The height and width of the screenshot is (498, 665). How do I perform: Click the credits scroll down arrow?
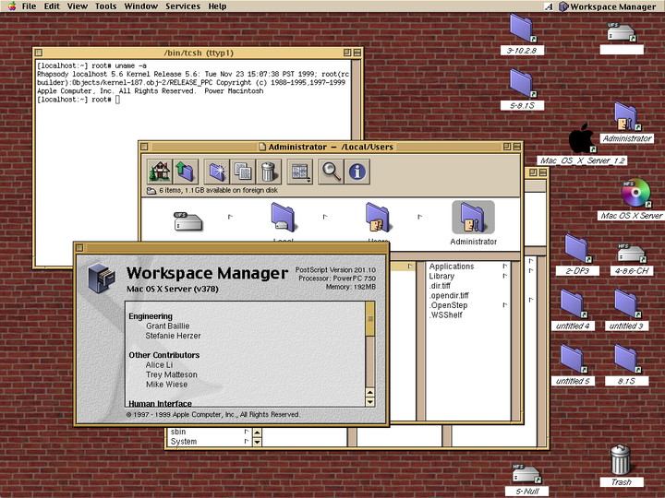coord(369,402)
